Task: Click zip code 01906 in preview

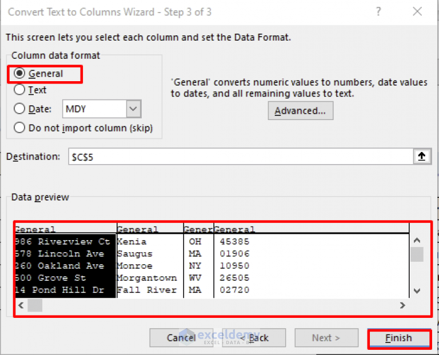Action: coord(234,253)
